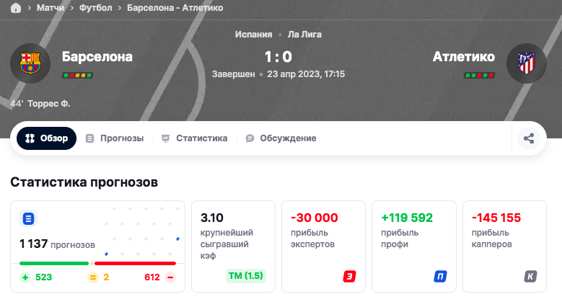The width and height of the screenshot is (562, 307).
Task: Click the Barcelona club crest
Action: coord(30,64)
